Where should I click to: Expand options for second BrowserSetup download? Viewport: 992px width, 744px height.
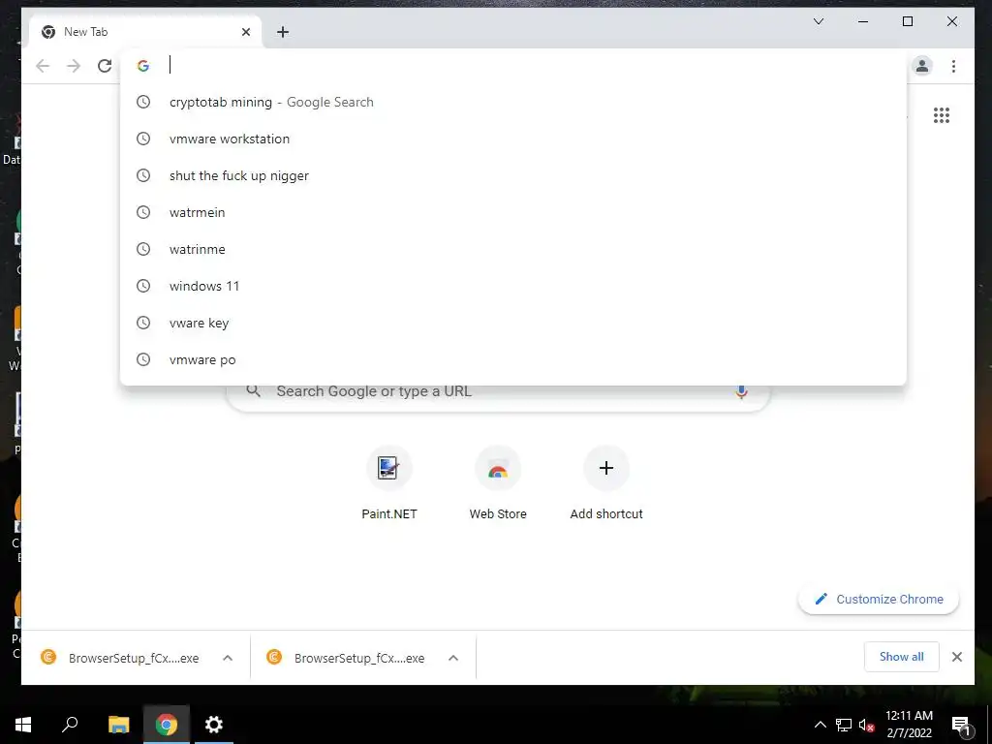pos(453,658)
